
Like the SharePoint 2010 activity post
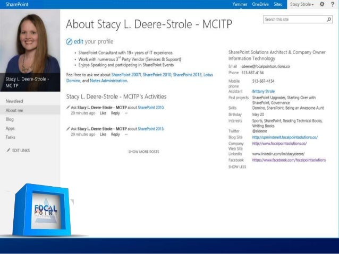(x=103, y=113)
